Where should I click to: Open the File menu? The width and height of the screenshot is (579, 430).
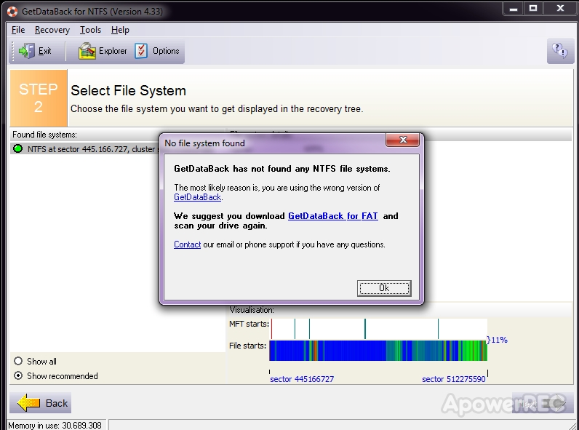(18, 30)
